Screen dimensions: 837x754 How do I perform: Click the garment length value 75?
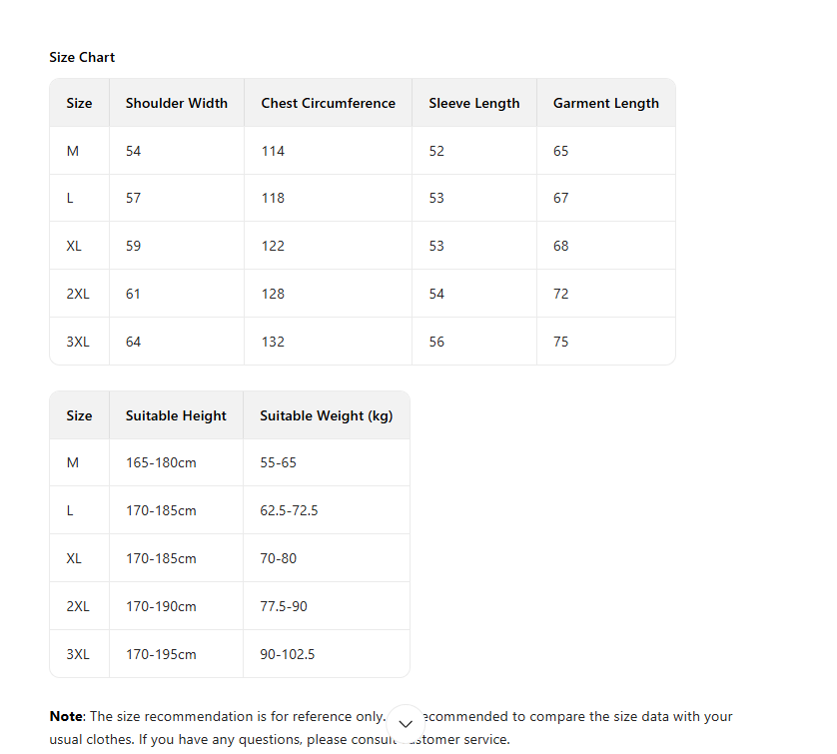point(561,342)
